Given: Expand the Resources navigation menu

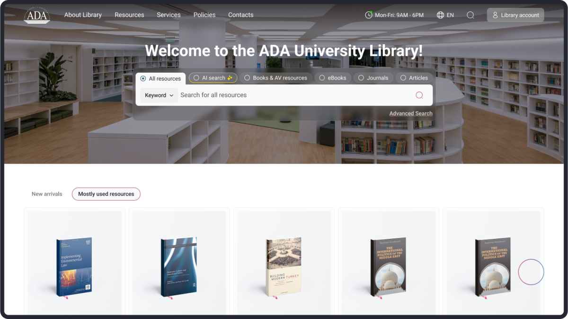Looking at the screenshot, I should (129, 15).
